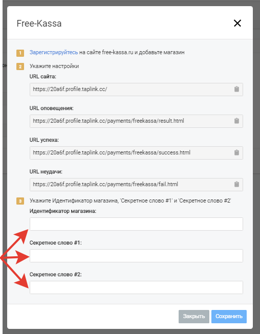The height and width of the screenshot is (334, 260).
Task: Focus the Секретное слово #1 field
Action: (x=136, y=256)
